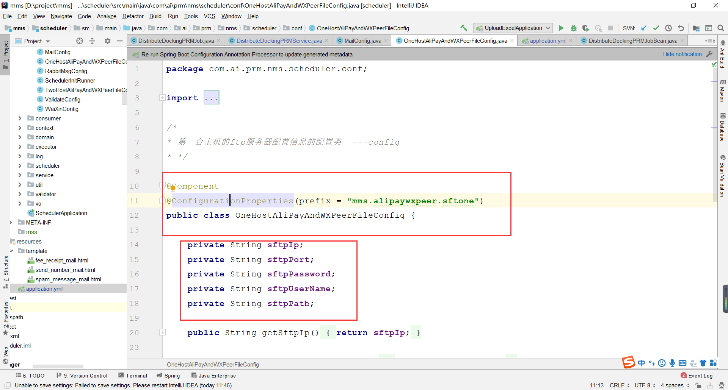Click the Sogou input method logo
Viewport: 728px width, 390px height.
[x=628, y=362]
